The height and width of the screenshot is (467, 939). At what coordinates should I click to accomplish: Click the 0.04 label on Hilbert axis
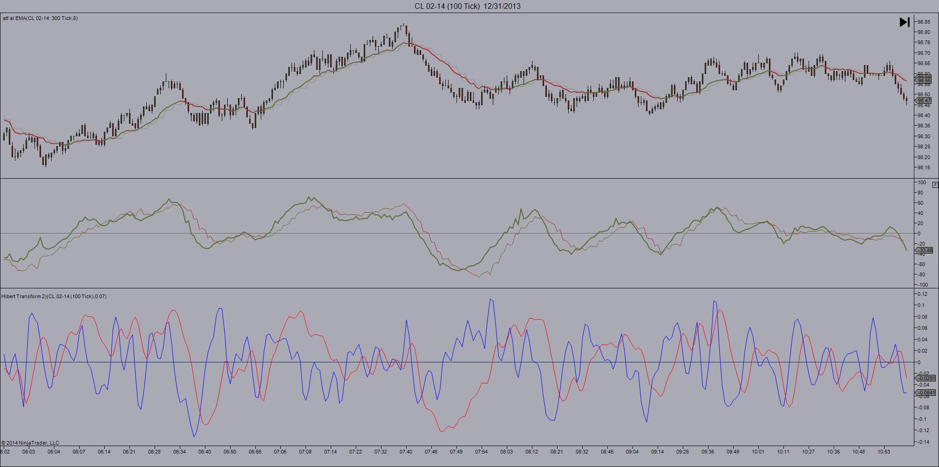click(923, 340)
